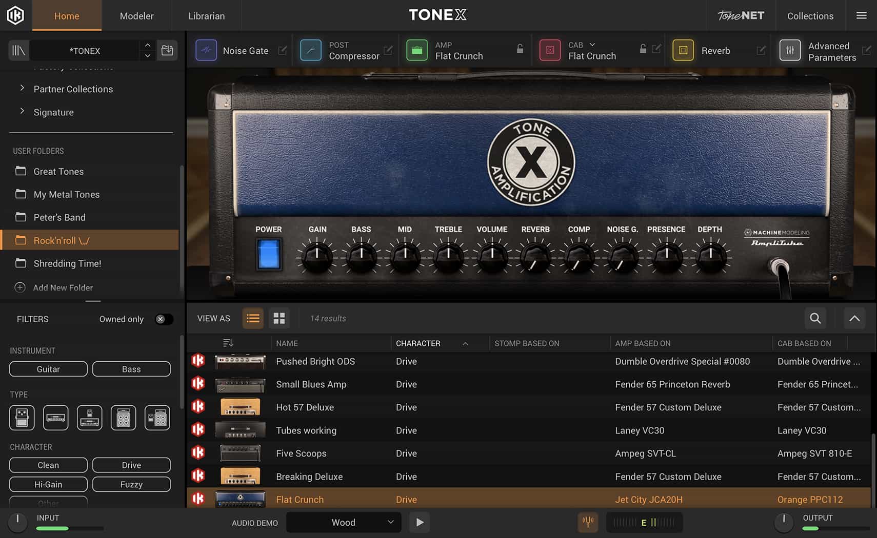Viewport: 877px width, 538px height.
Task: Open Collections
Action: pyautogui.click(x=810, y=16)
